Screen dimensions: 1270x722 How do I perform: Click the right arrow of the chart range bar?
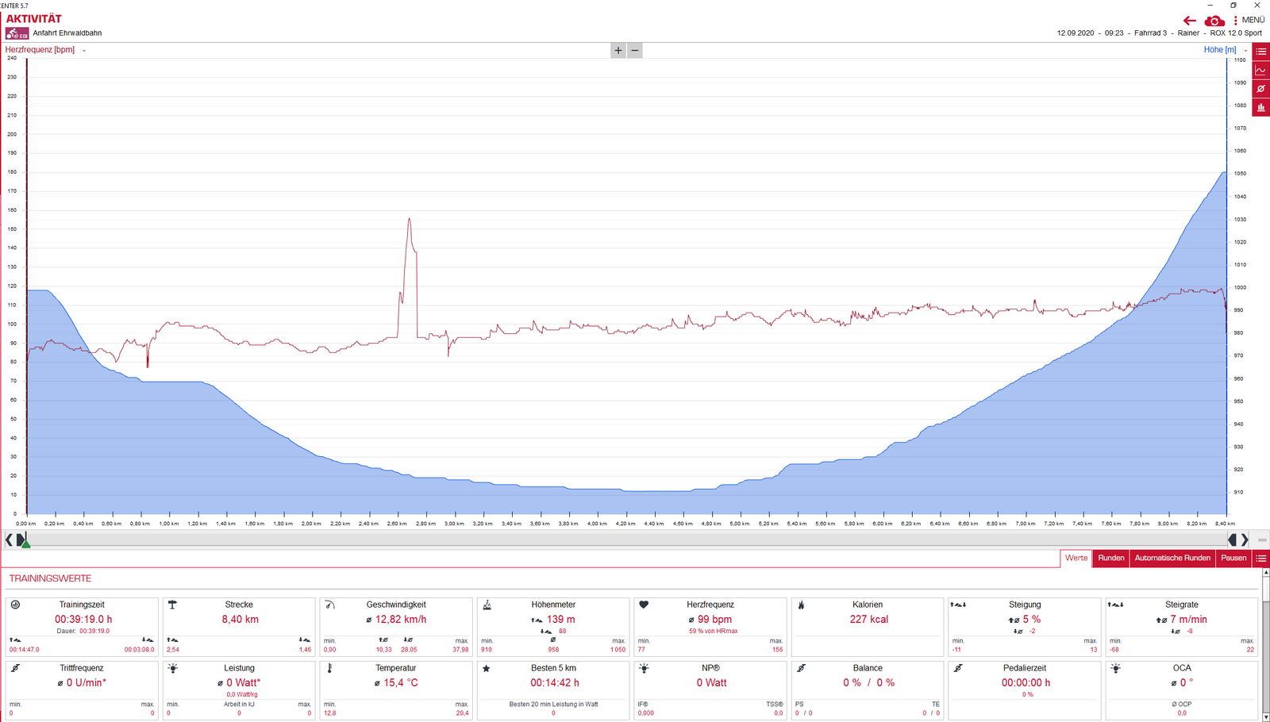pos(1245,540)
